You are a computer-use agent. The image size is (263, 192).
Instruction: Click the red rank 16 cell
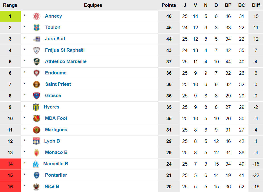pyautogui.click(x=11, y=187)
